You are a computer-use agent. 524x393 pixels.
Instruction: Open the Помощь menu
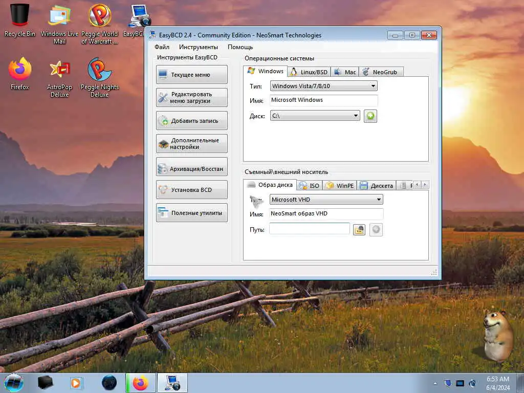click(240, 47)
